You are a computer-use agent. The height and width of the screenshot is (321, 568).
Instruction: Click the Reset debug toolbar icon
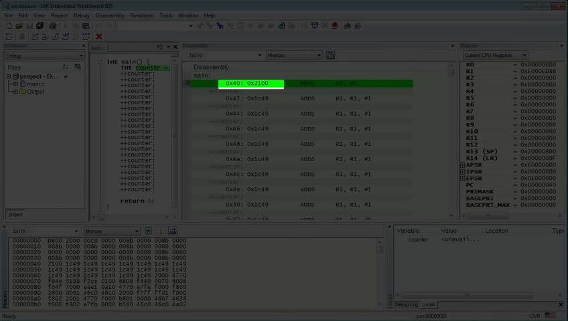(x=9, y=37)
